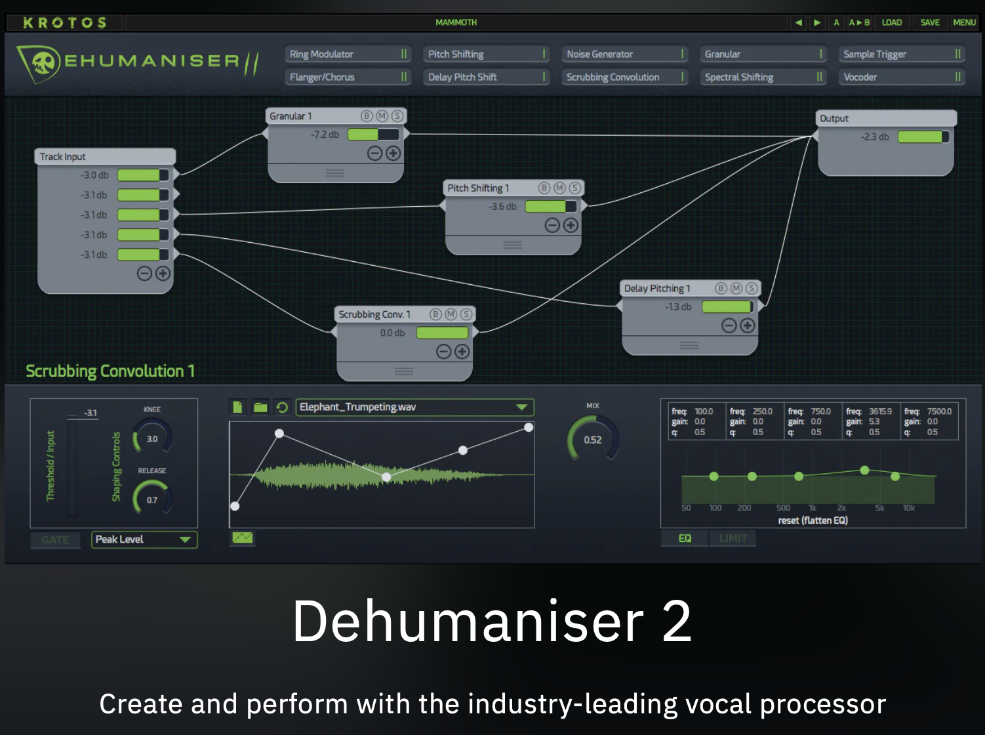Solo the Pitch Shifting 1 node
Viewport: 985px width, 735px height.
click(574, 188)
